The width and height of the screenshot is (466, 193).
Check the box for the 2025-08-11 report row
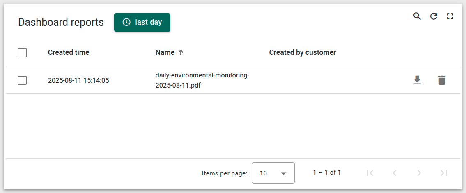22,80
